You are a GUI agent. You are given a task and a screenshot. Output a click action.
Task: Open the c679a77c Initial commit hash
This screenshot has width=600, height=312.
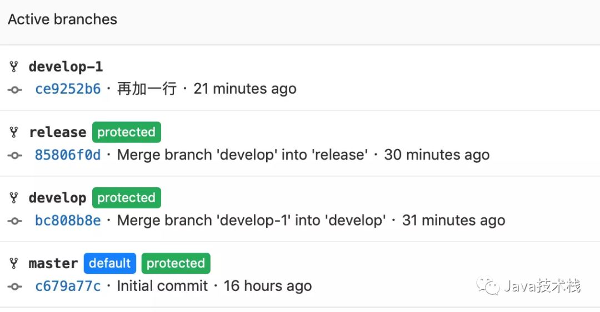68,286
